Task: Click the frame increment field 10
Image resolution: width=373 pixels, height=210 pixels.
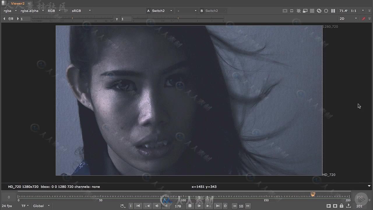Action: click(241, 206)
